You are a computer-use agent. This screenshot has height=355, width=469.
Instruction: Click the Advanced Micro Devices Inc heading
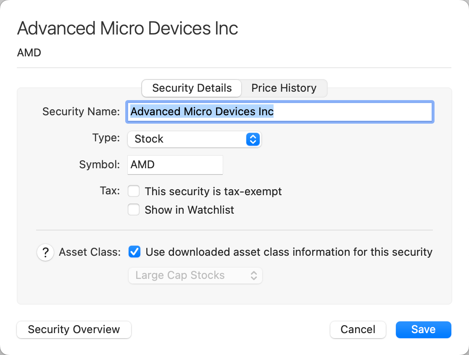pyautogui.click(x=127, y=29)
